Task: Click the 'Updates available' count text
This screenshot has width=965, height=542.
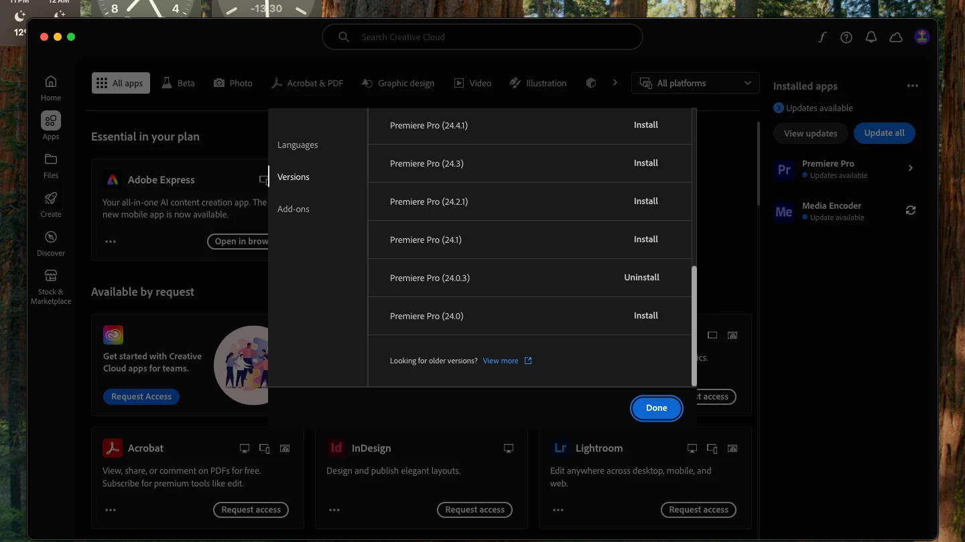Action: (x=820, y=108)
